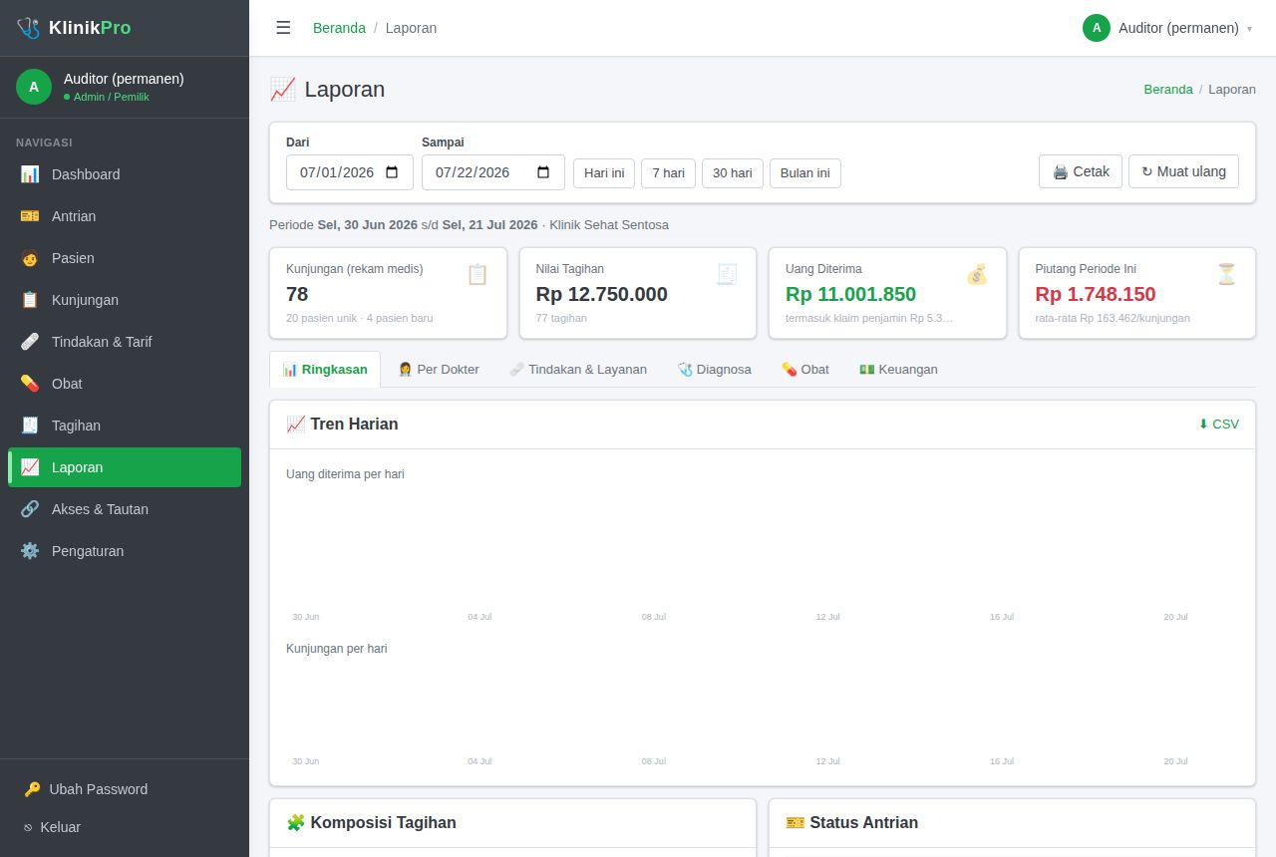Apply the 30 hari quick filter
1276x857 pixels.
tap(733, 172)
